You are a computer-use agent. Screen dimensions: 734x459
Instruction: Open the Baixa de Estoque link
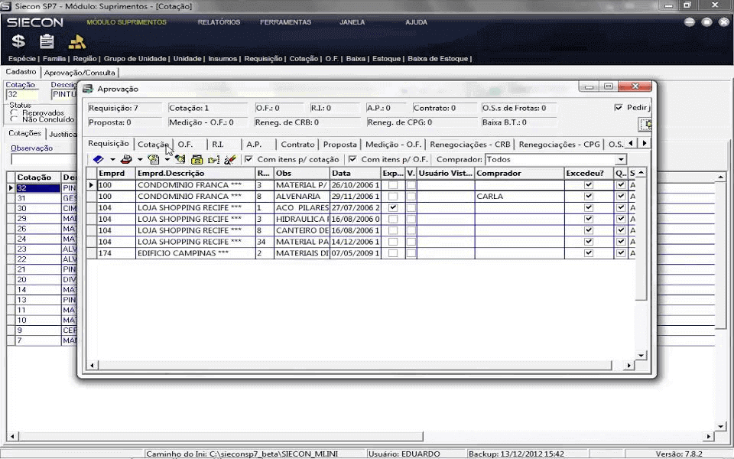437,59
